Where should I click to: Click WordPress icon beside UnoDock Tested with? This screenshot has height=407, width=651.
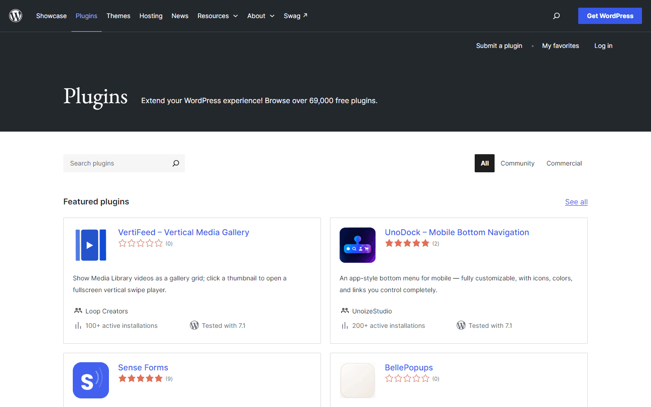[x=461, y=325]
